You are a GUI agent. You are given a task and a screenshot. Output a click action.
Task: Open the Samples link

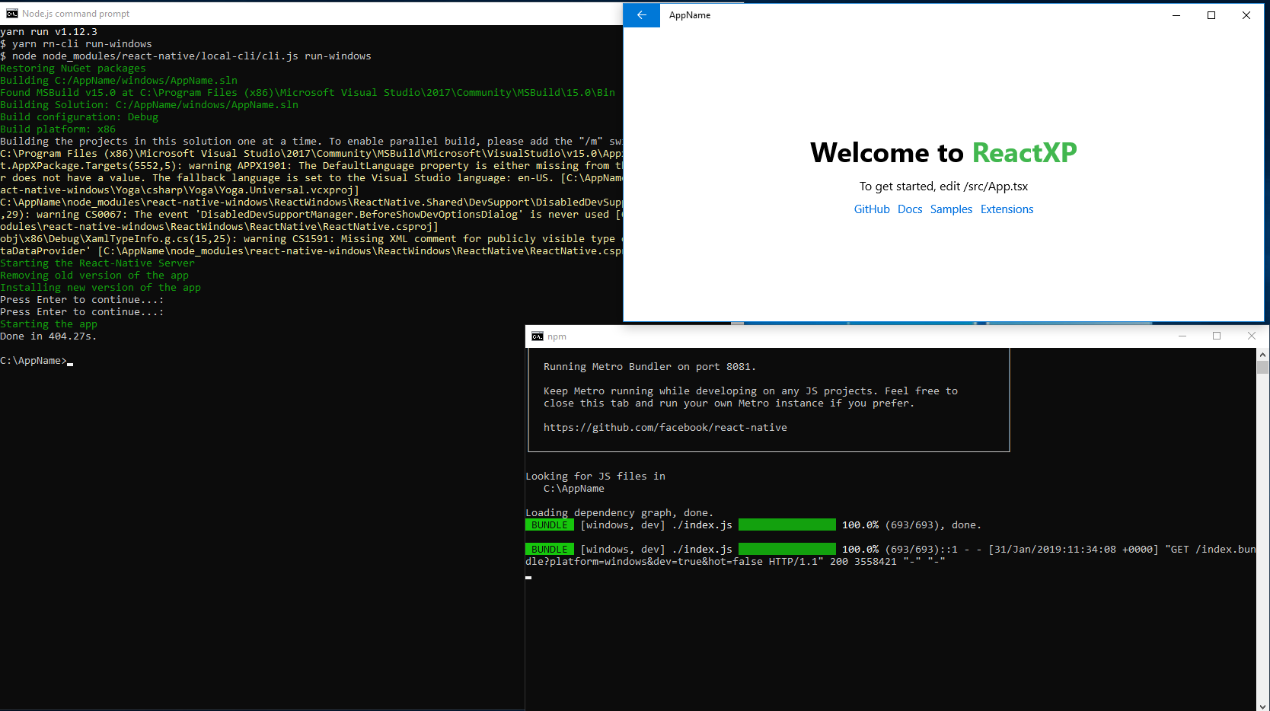pos(950,209)
